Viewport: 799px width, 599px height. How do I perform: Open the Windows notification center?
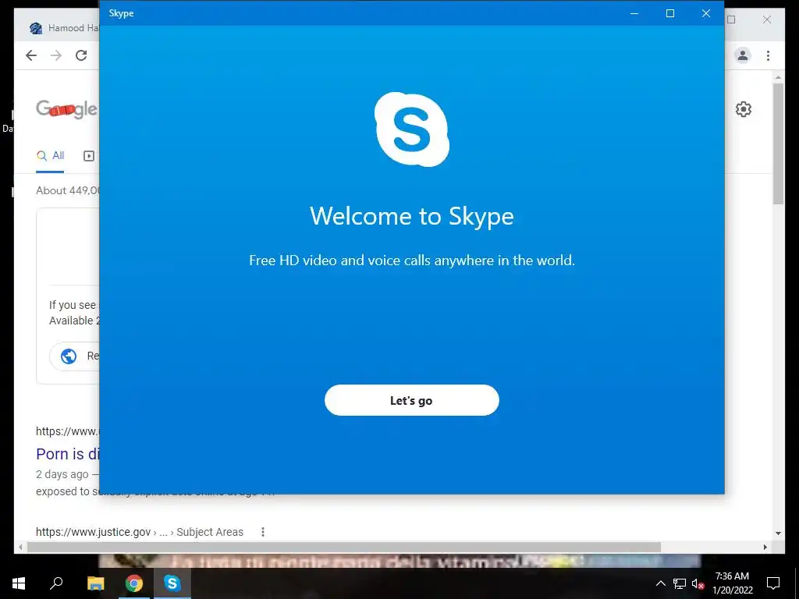point(773,583)
